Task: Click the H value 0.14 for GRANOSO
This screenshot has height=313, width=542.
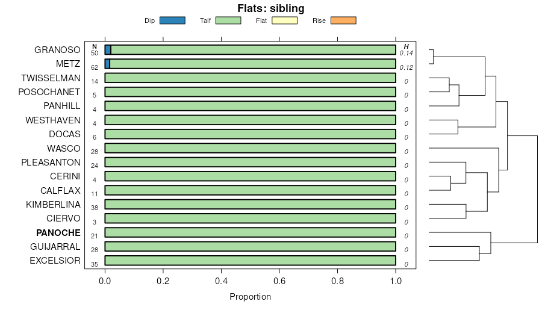Action: click(406, 53)
